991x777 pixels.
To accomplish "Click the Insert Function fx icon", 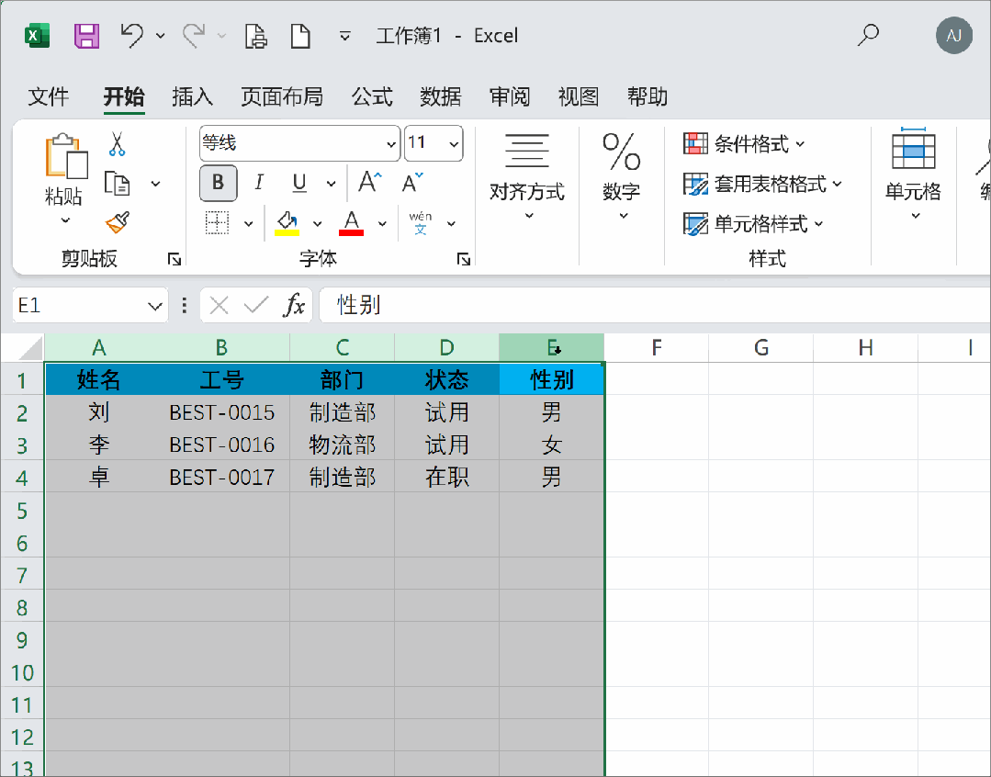I will point(294,305).
